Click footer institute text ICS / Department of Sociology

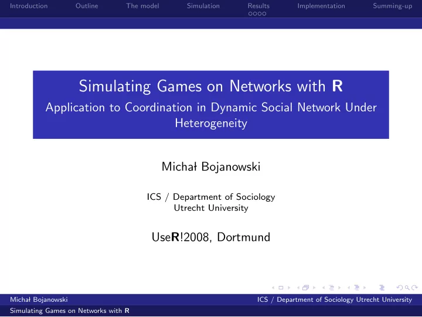tap(305, 299)
